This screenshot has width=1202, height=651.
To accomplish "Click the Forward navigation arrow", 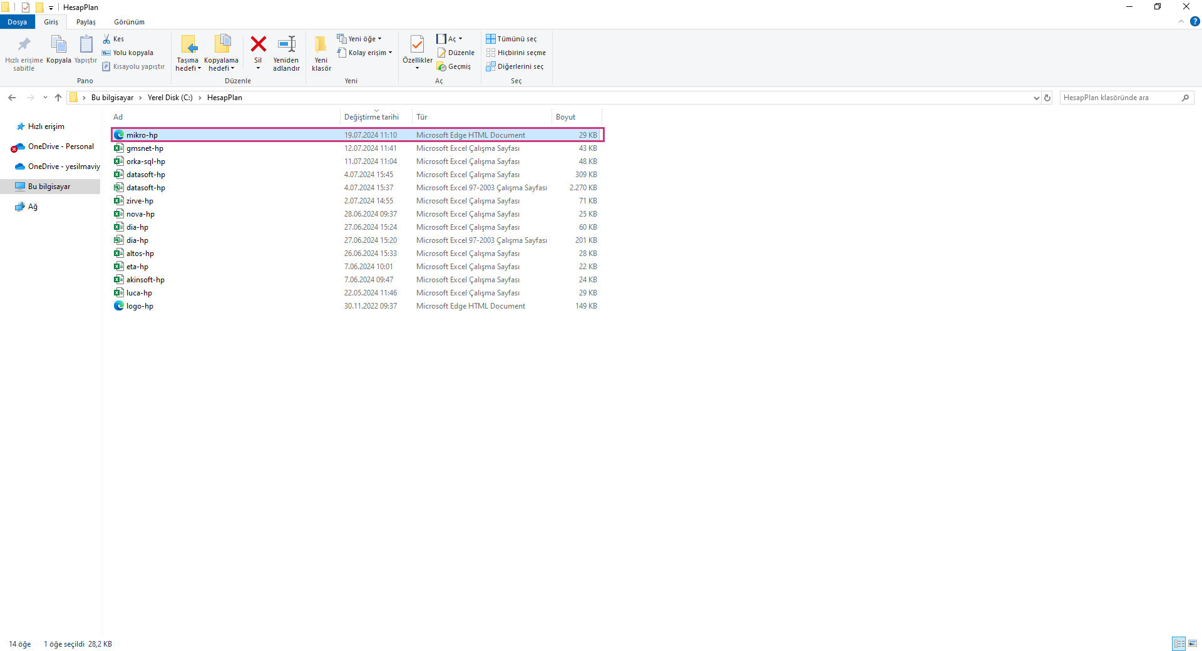I will [x=30, y=98].
